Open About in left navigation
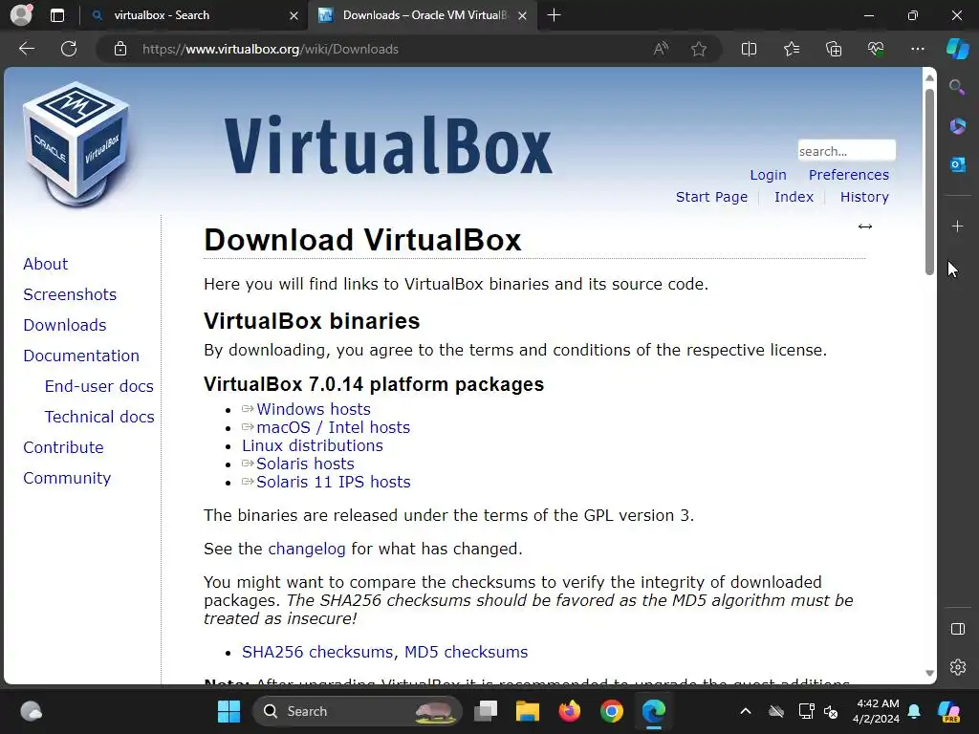 tap(46, 264)
